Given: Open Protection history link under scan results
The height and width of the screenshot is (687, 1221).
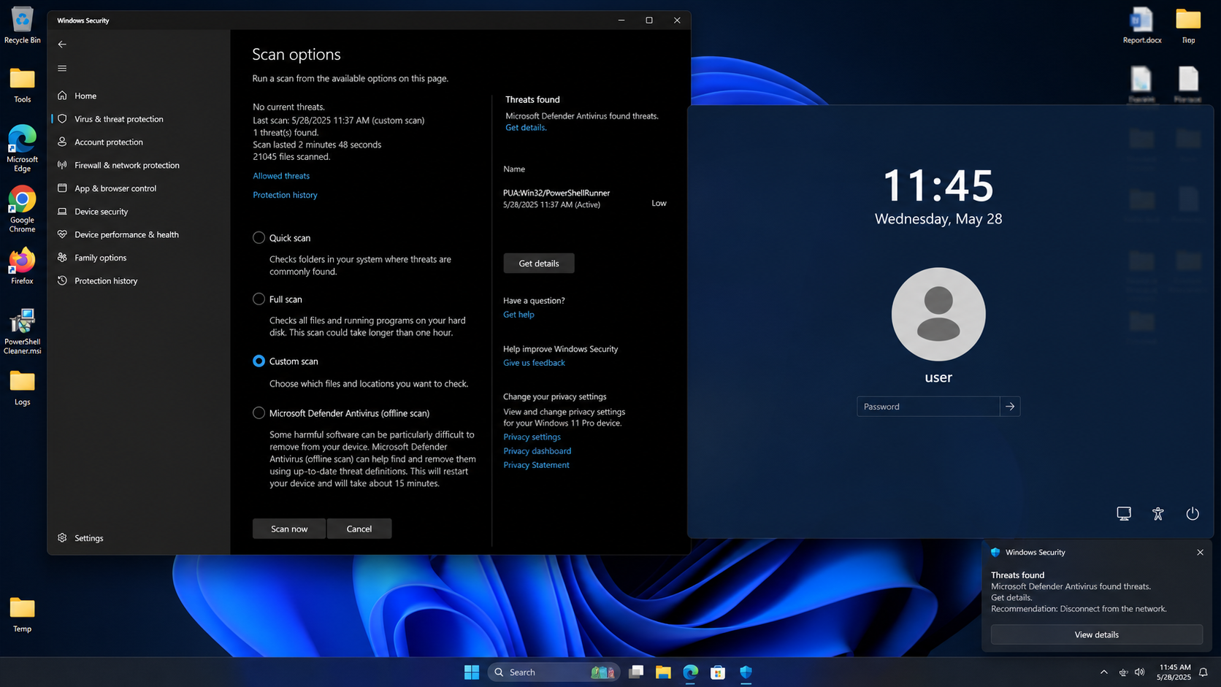Looking at the screenshot, I should [x=285, y=195].
